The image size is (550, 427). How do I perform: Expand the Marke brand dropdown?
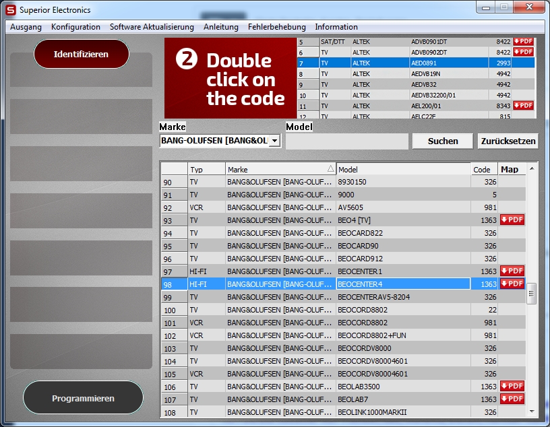tap(274, 141)
